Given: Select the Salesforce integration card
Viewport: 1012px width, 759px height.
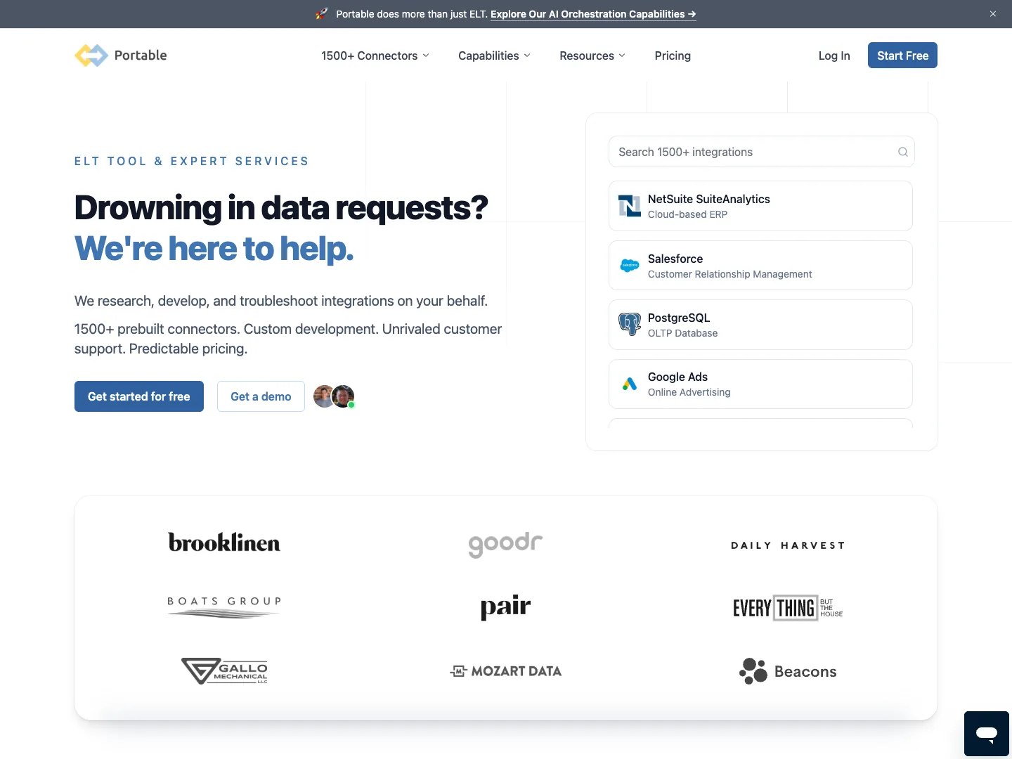Looking at the screenshot, I should pos(760,266).
